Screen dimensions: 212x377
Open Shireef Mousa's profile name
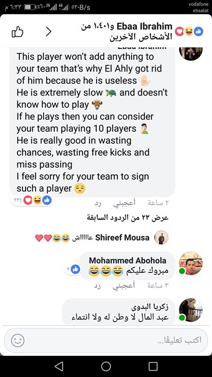coord(122,238)
